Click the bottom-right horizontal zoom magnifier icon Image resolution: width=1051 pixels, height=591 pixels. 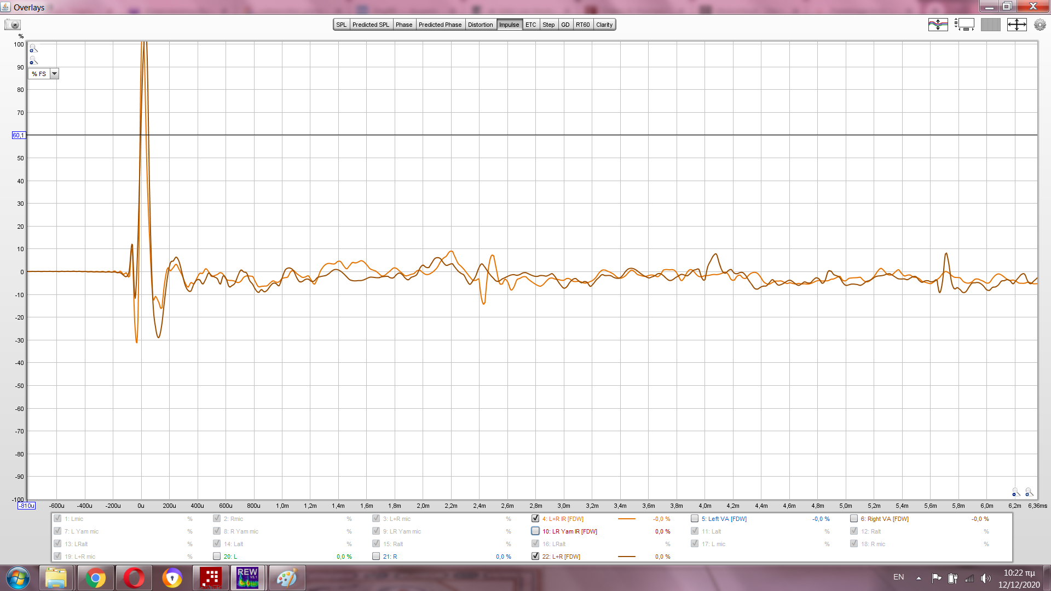[1029, 493]
